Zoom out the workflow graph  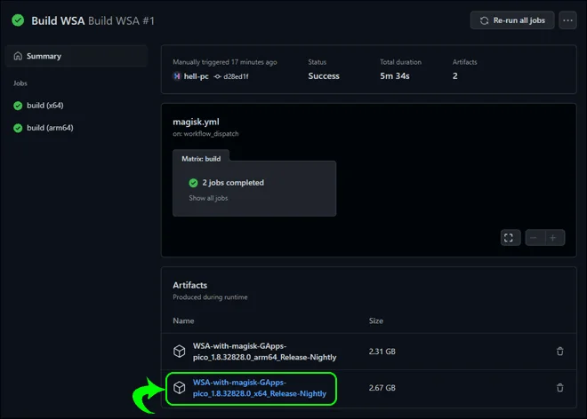(x=535, y=238)
